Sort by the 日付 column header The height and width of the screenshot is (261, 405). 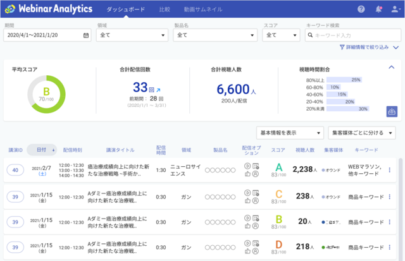(x=42, y=150)
